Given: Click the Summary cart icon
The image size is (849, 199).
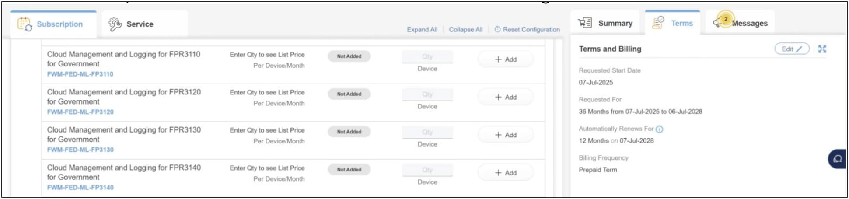Looking at the screenshot, I should [585, 23].
